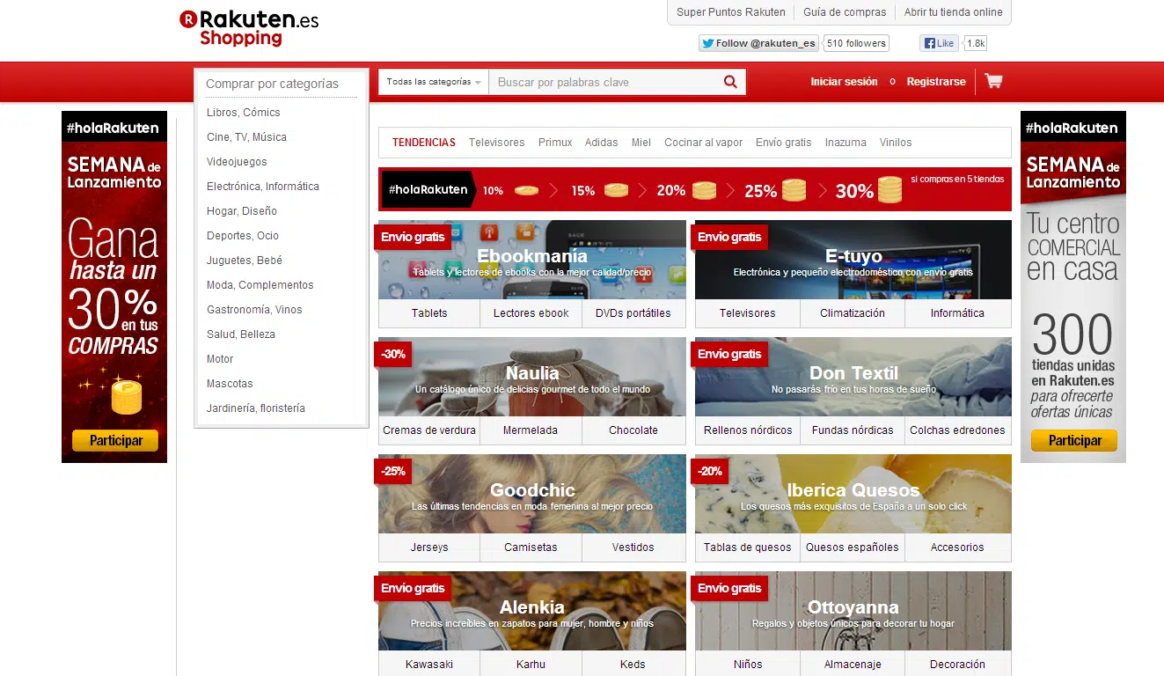Click the DVDs portátiles button
Image resolution: width=1164 pixels, height=676 pixels.
click(x=633, y=313)
